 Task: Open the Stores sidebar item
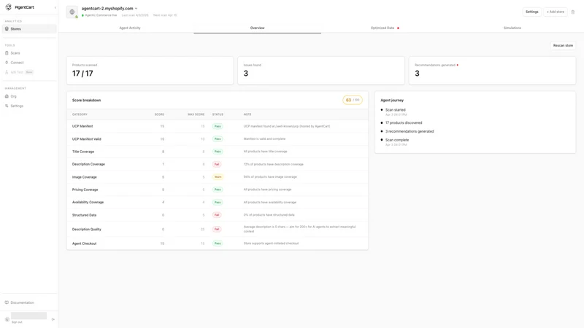[x=29, y=28]
